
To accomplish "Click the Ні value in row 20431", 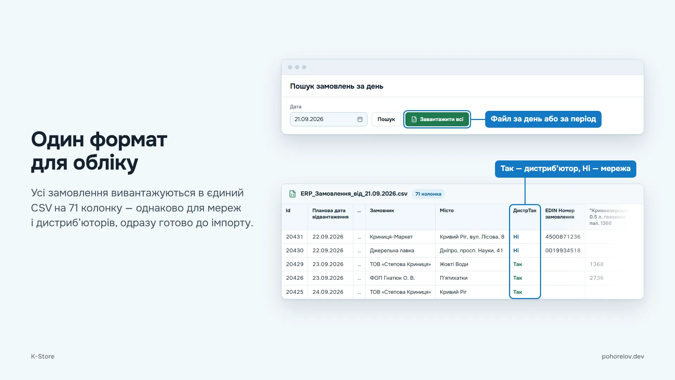I will click(516, 237).
